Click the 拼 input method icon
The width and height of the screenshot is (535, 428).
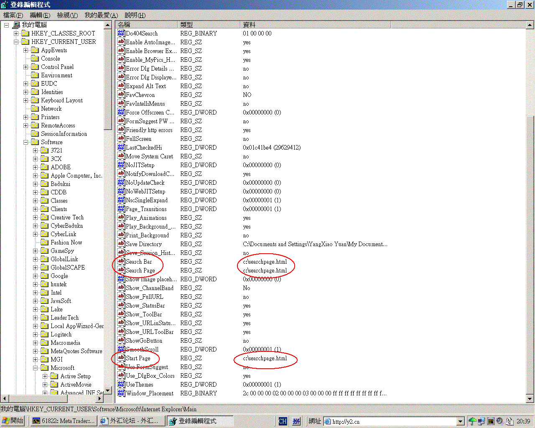pos(296,421)
